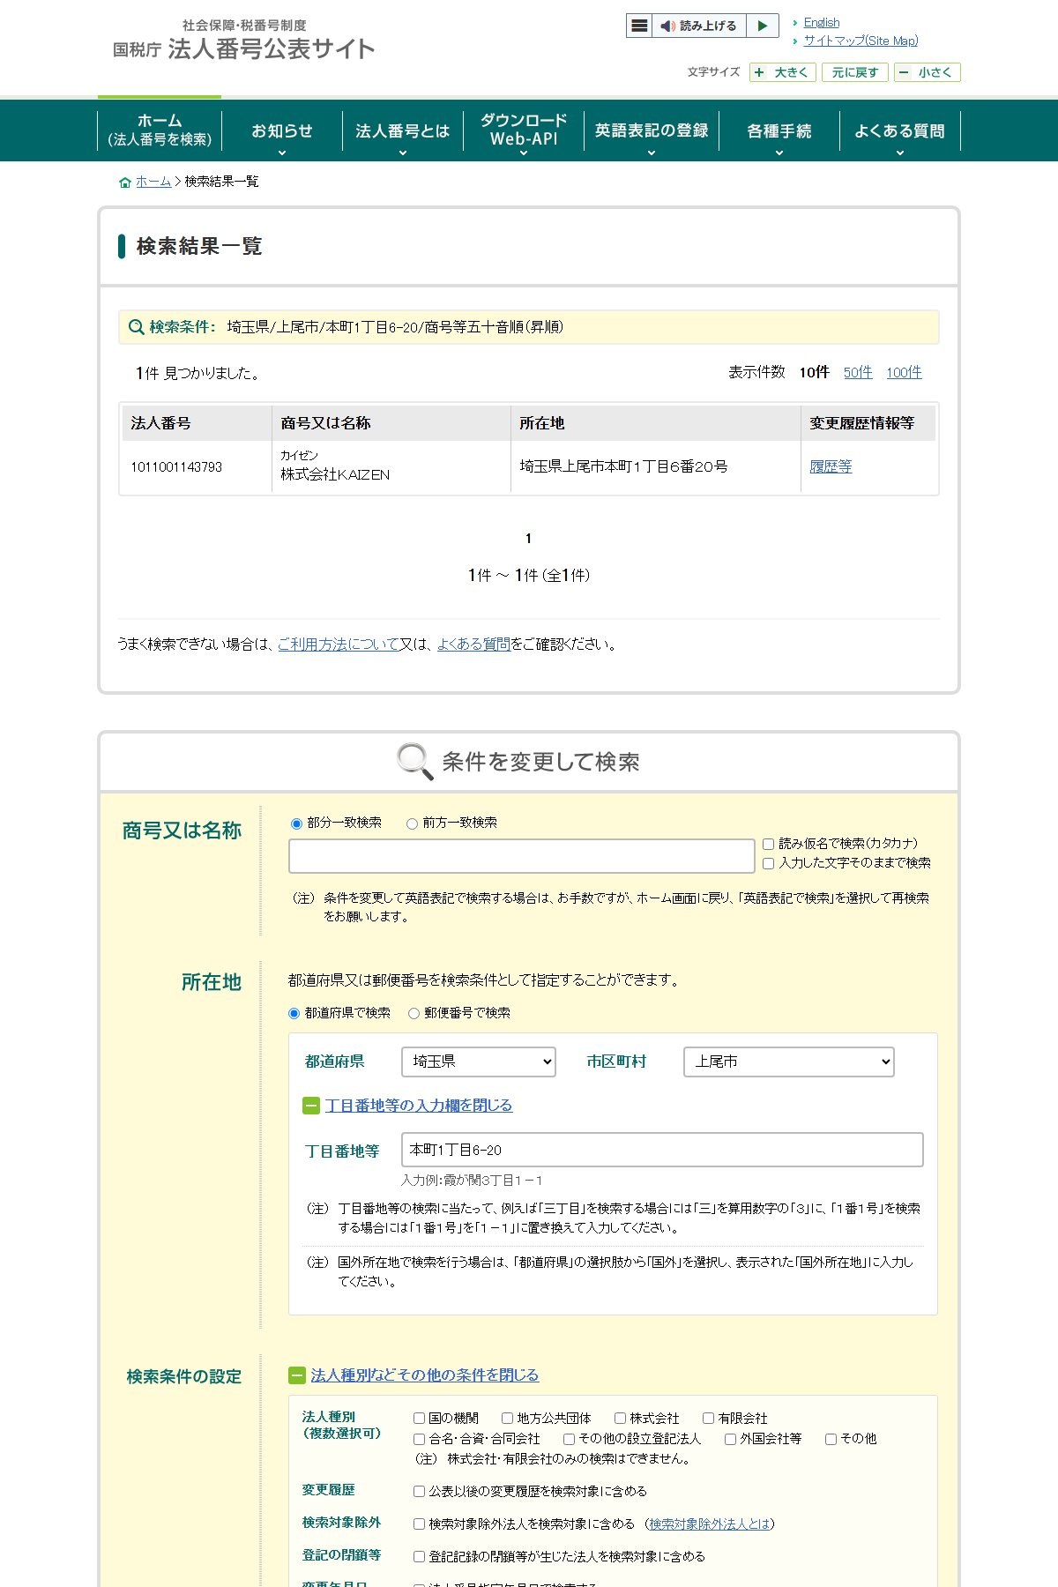Viewport: 1058px width, 1587px height.
Task: Expand the chevron under ダウンロード Web-API
Action: (x=524, y=153)
